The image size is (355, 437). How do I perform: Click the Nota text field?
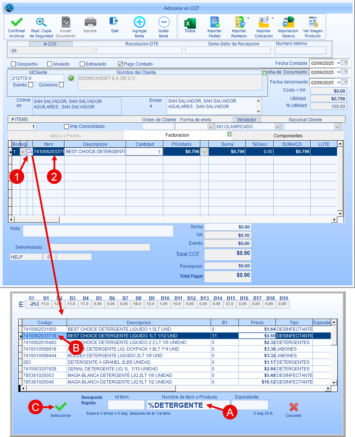98,231
